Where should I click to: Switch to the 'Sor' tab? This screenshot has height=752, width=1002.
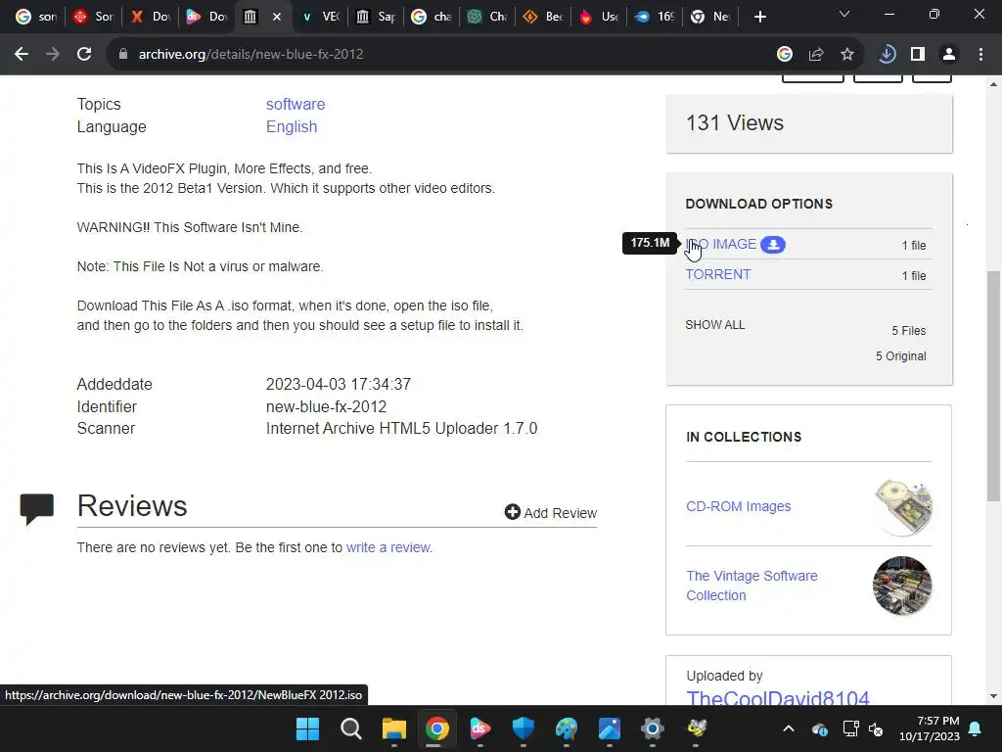click(x=93, y=17)
